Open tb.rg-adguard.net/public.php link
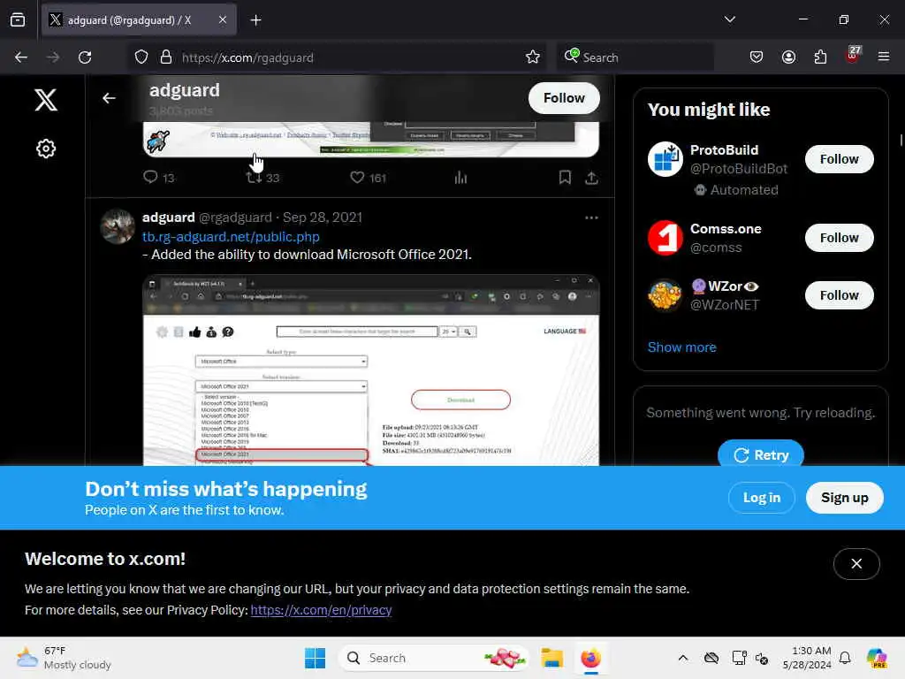Viewport: 905px width, 679px height. 231,237
